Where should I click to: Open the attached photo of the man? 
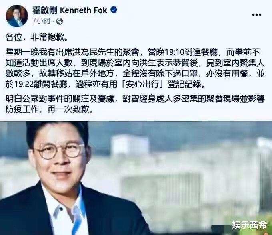tap(136, 178)
